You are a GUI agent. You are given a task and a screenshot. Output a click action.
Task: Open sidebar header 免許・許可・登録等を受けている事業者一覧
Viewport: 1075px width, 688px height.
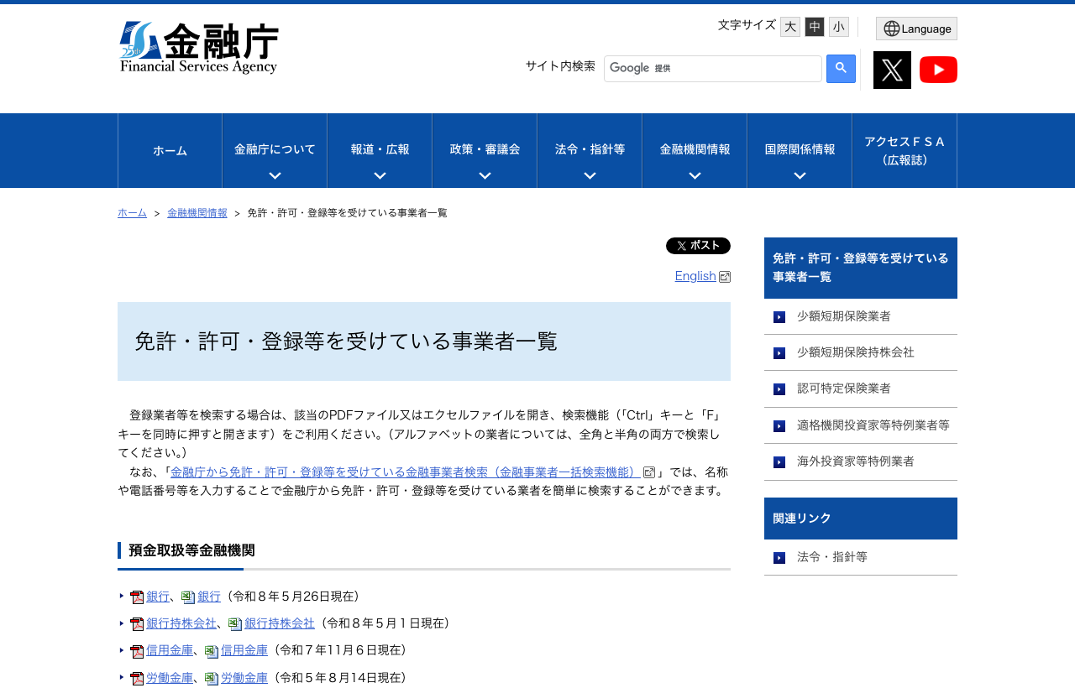pos(861,268)
